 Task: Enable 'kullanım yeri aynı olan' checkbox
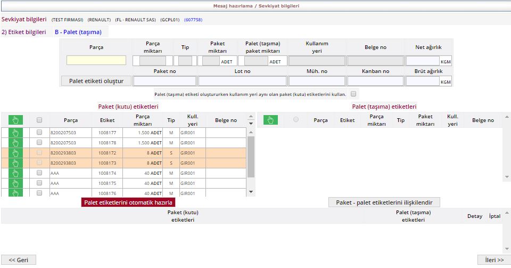point(354,94)
